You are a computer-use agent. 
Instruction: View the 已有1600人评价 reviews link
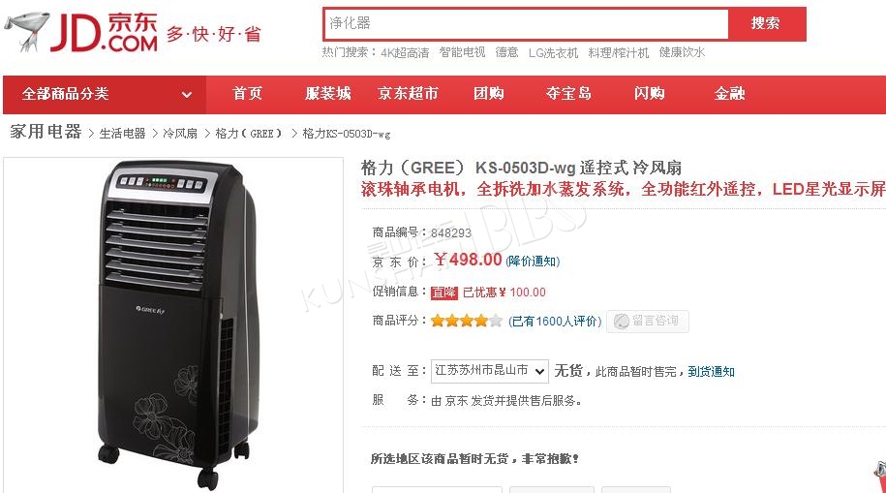[x=555, y=322]
